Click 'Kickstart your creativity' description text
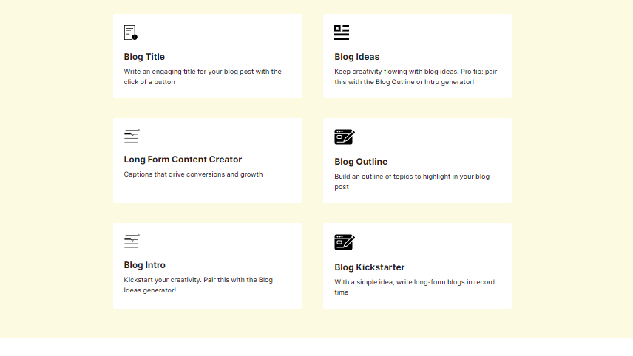 coord(198,285)
